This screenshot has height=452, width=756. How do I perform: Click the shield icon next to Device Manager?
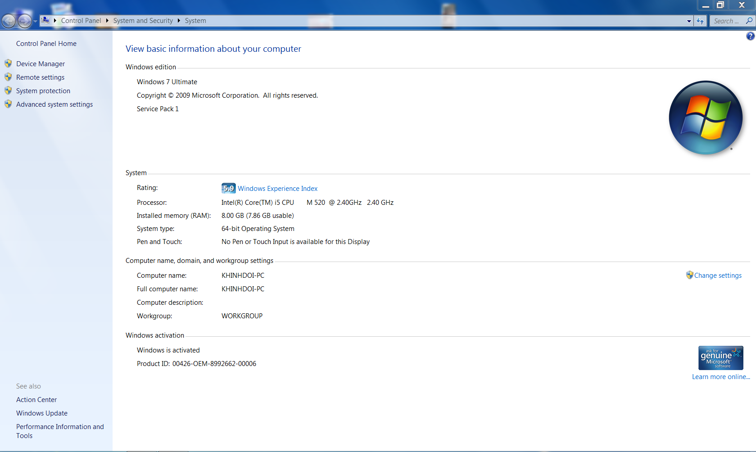(8, 63)
